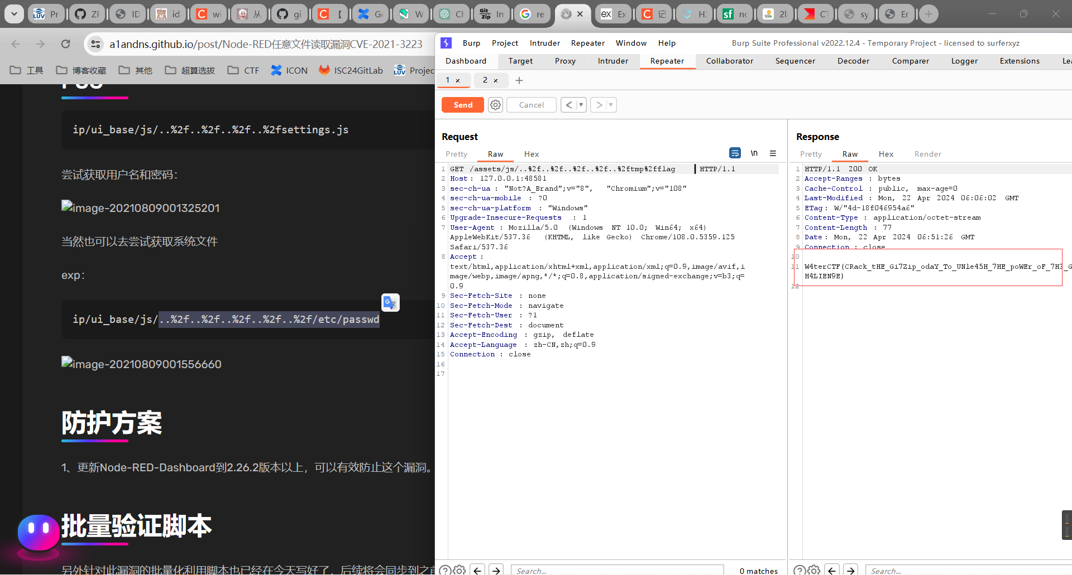The image size is (1072, 575).
Task: Go back in the browser
Action: (16, 44)
